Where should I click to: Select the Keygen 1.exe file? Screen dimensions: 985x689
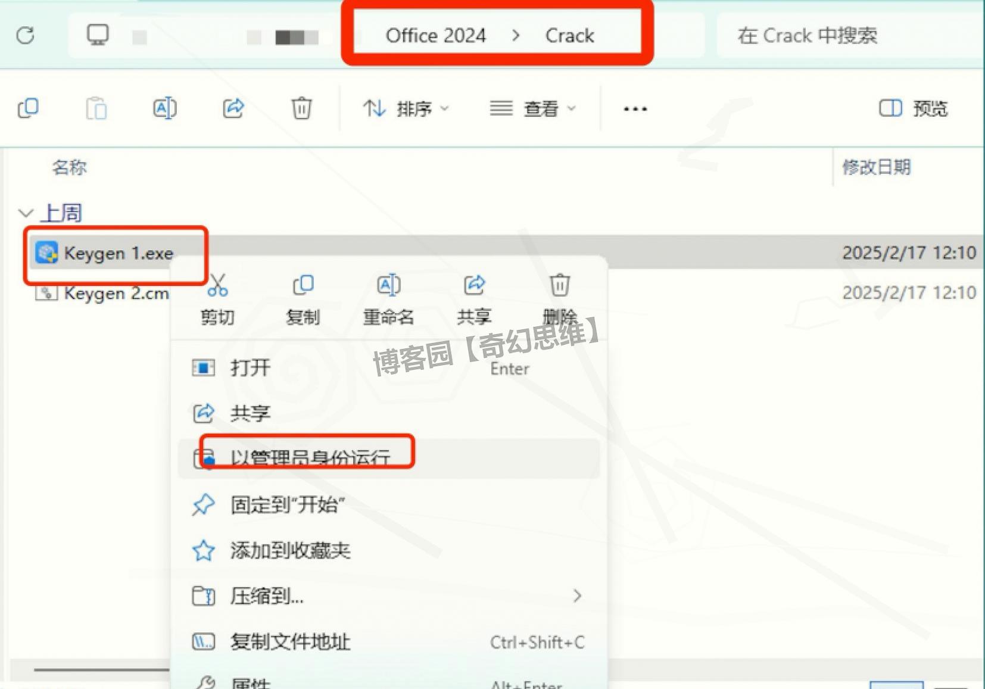(118, 253)
